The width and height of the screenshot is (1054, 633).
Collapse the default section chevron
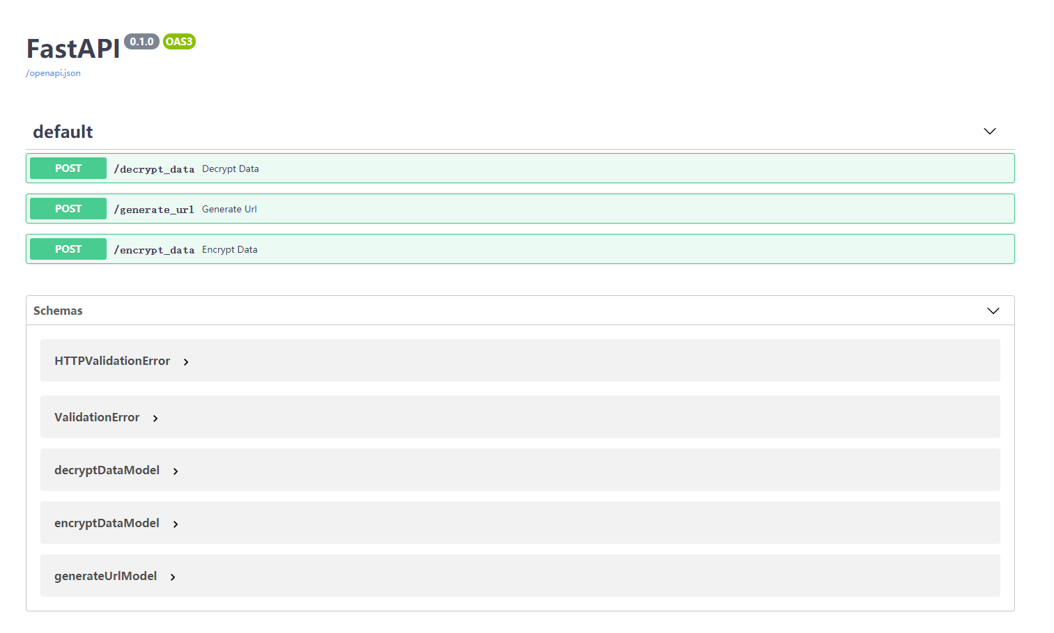point(989,132)
